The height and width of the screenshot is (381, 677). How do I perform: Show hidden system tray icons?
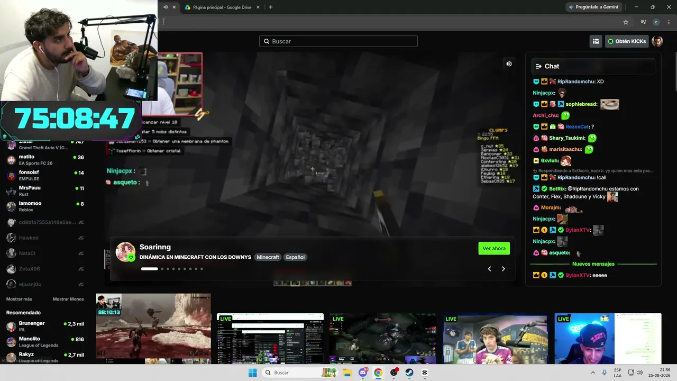(x=592, y=373)
